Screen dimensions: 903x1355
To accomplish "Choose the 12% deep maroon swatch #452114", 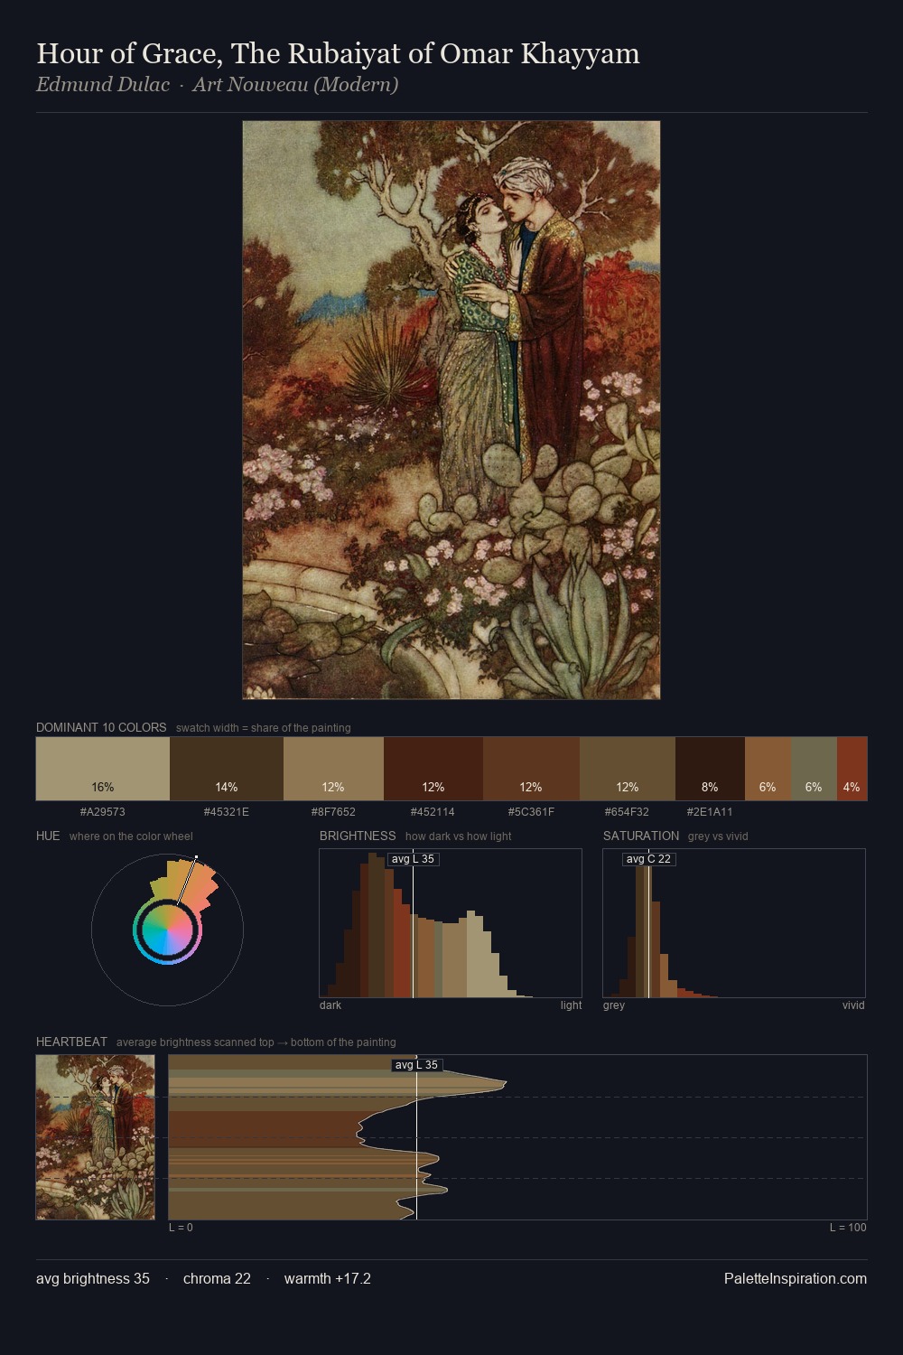I will point(433,769).
